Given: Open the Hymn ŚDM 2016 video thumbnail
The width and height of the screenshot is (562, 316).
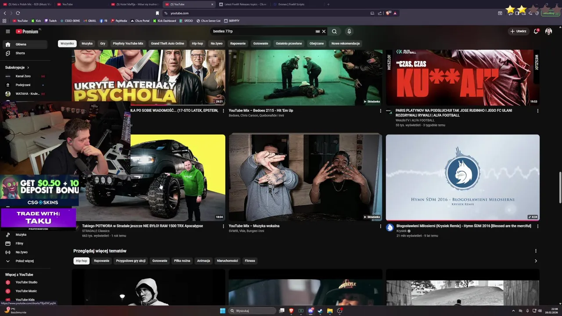Looking at the screenshot, I should click(462, 177).
